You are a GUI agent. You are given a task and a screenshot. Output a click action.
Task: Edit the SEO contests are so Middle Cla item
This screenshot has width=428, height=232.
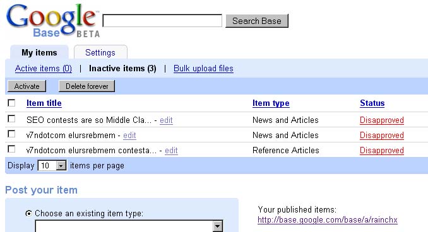tap(166, 120)
